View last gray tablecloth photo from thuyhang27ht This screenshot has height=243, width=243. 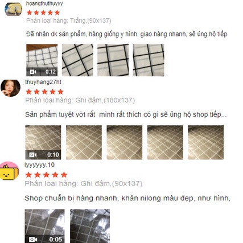pyautogui.click(x=206, y=142)
